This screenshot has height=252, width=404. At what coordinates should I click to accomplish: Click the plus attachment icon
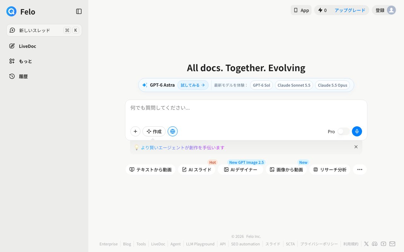pyautogui.click(x=135, y=131)
